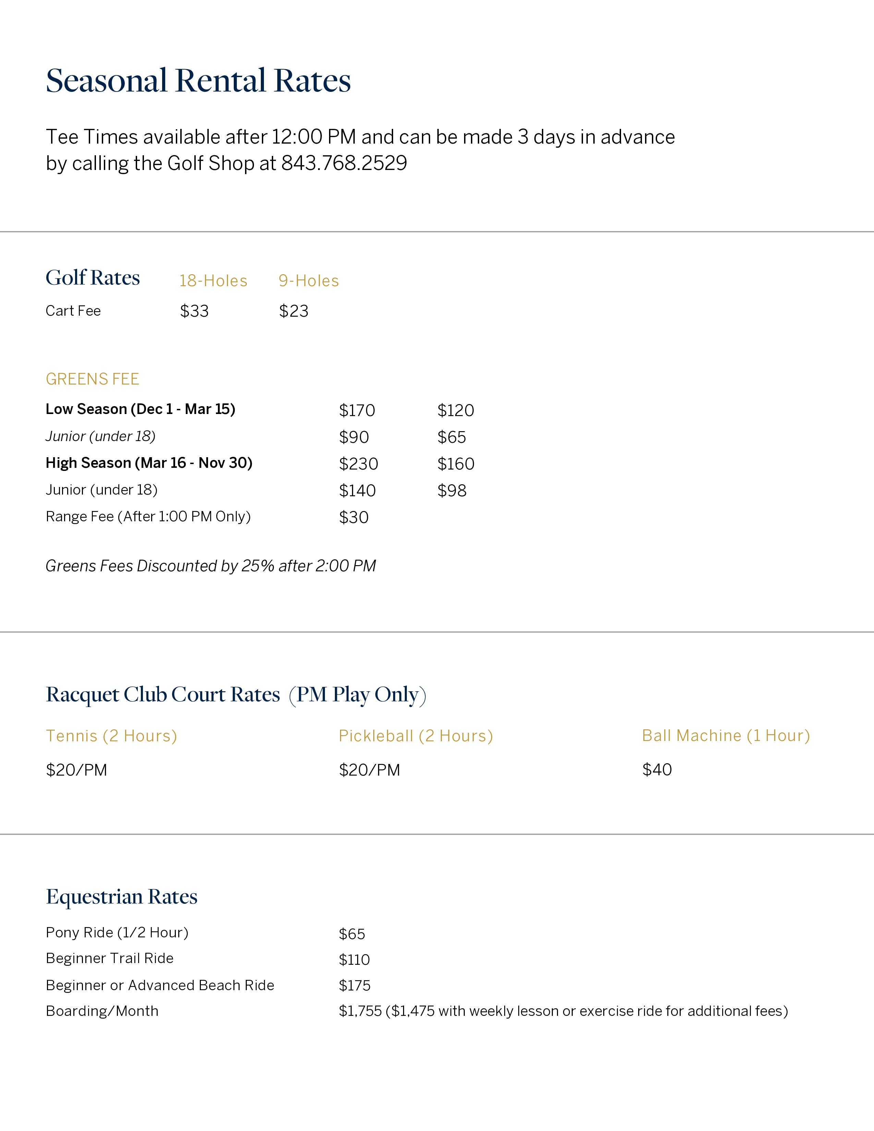Select the Tennis (2 Hours) label
The height and width of the screenshot is (1131, 874).
(x=111, y=736)
